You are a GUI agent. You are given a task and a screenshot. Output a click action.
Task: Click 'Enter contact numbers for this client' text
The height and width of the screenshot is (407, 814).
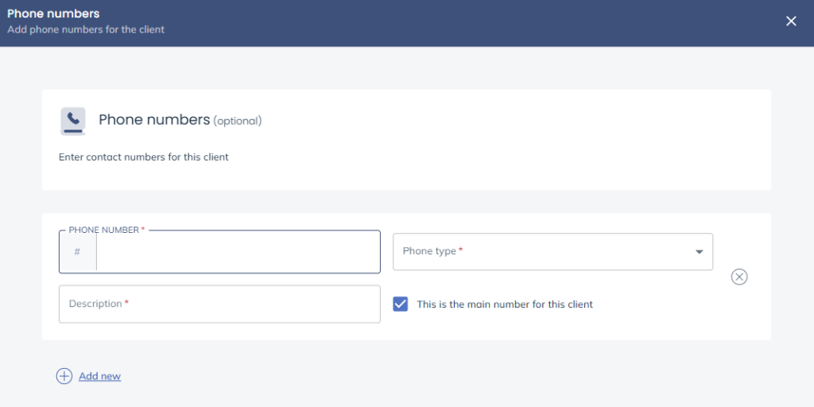(x=144, y=157)
